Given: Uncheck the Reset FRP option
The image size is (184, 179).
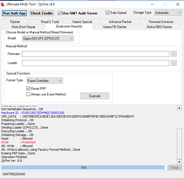Looking at the screenshot, I should [28, 89].
